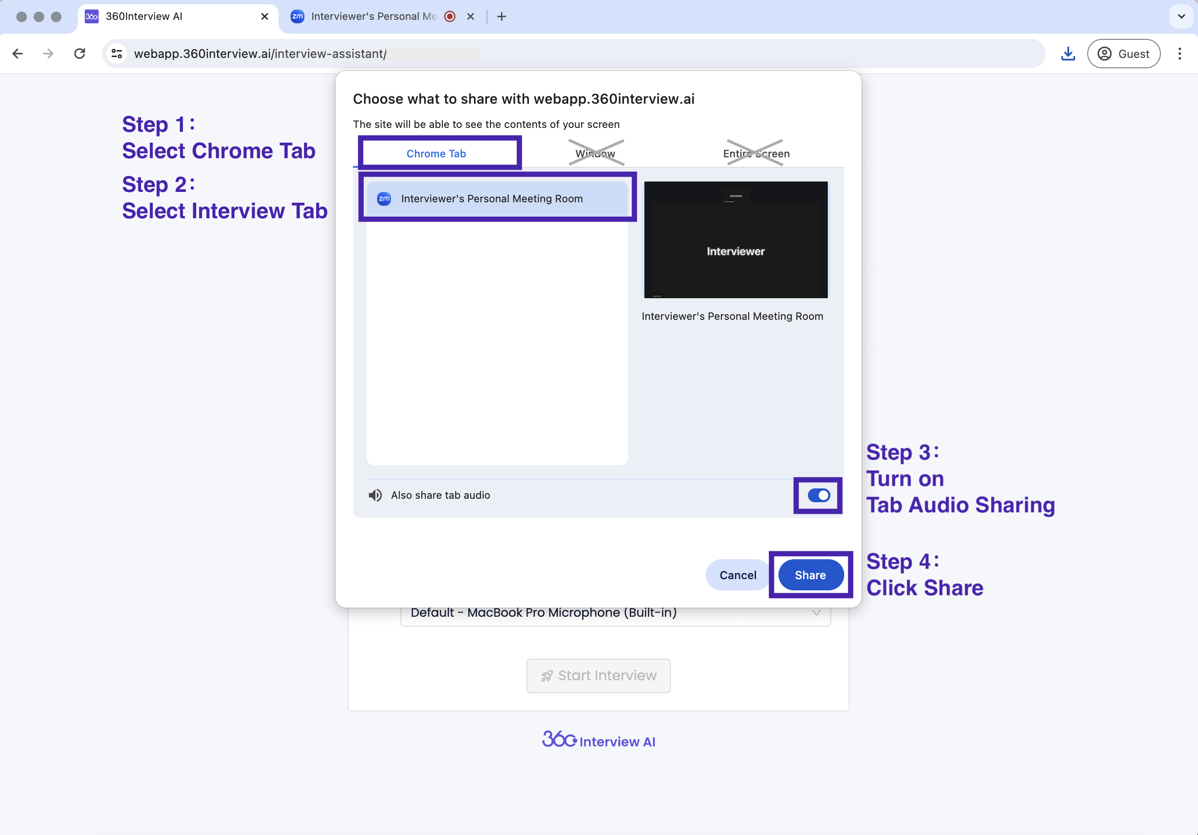Screen dimensions: 1198x835
Task: Go back using the browser back arrow
Action: tap(18, 54)
